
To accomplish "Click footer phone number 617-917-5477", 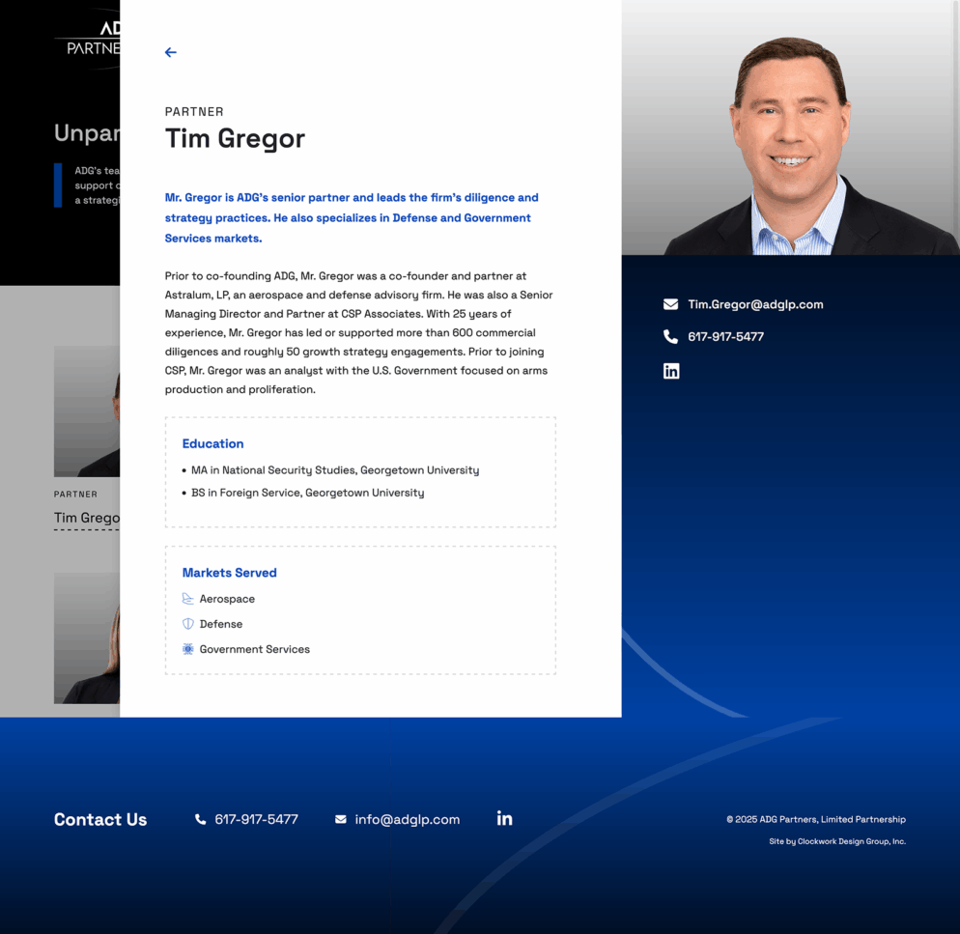I will (256, 819).
